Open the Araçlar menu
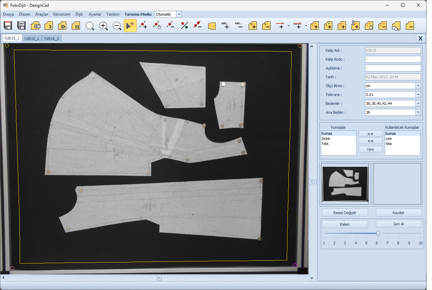This screenshot has width=432, height=290. pyautogui.click(x=42, y=14)
